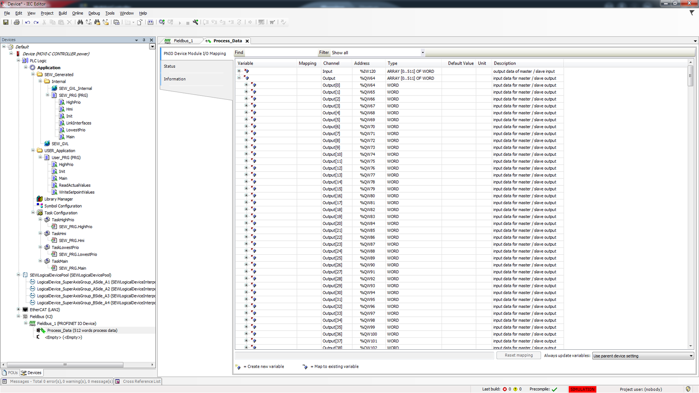Open the Online menu
The height and width of the screenshot is (393, 699).
pos(78,13)
